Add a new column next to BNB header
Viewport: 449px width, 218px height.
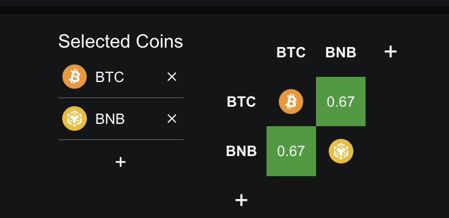coord(391,52)
